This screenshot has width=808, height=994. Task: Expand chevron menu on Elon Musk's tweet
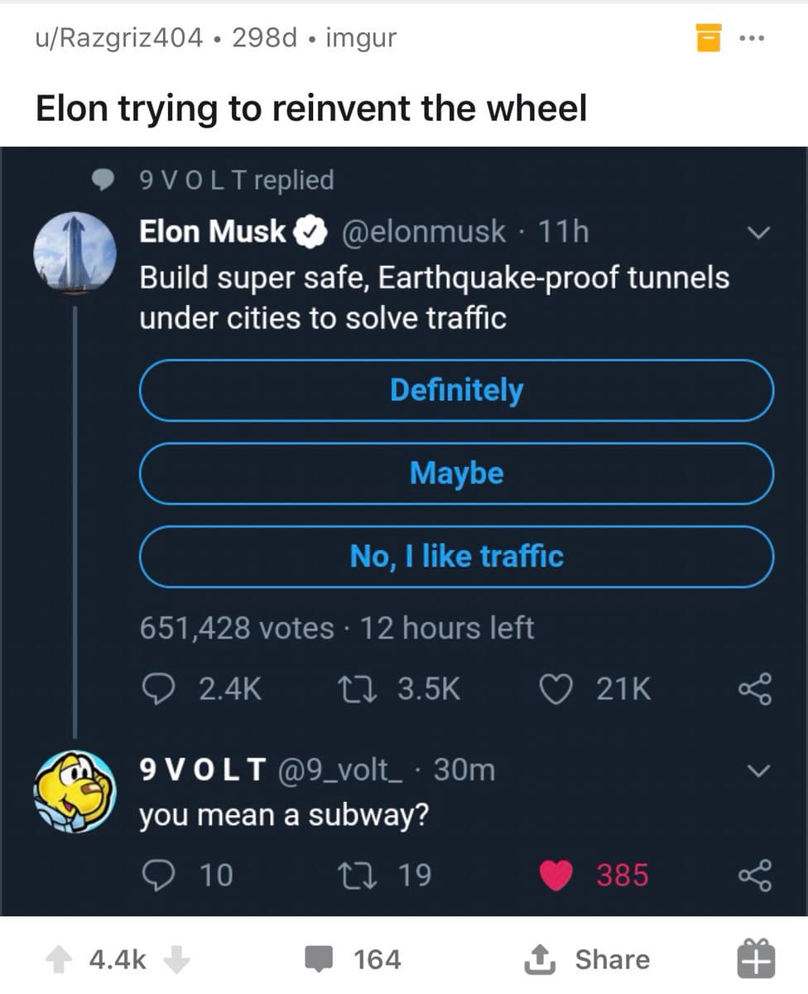(756, 234)
